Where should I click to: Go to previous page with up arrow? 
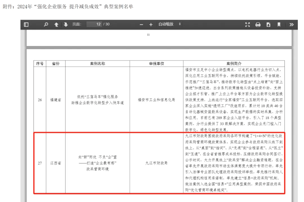(56, 25)
